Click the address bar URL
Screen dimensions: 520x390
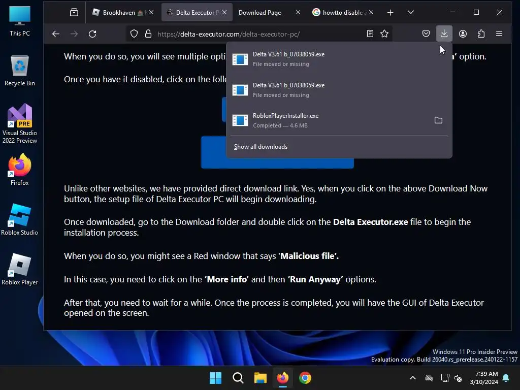point(229,34)
